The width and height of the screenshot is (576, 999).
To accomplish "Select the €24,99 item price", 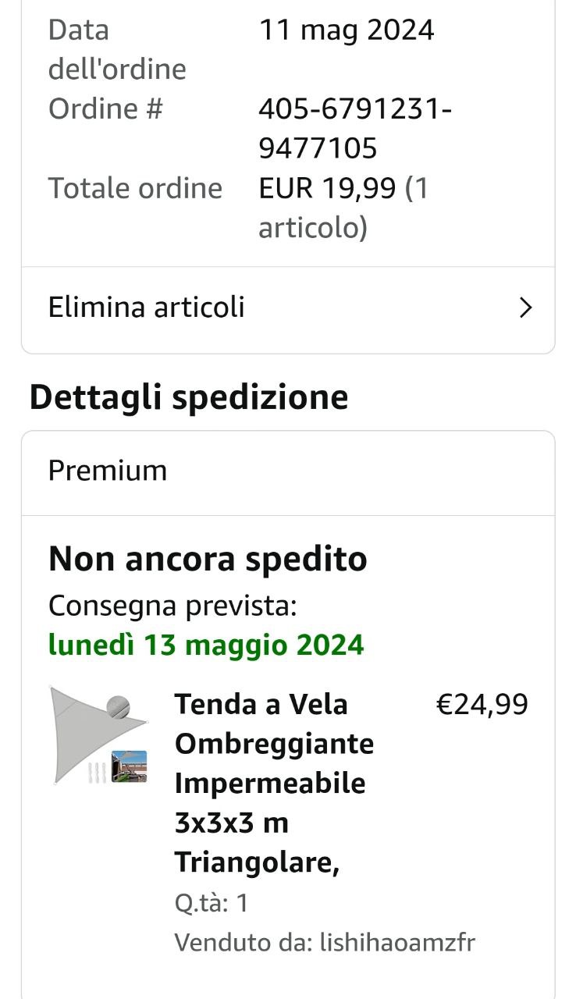I will click(x=482, y=705).
